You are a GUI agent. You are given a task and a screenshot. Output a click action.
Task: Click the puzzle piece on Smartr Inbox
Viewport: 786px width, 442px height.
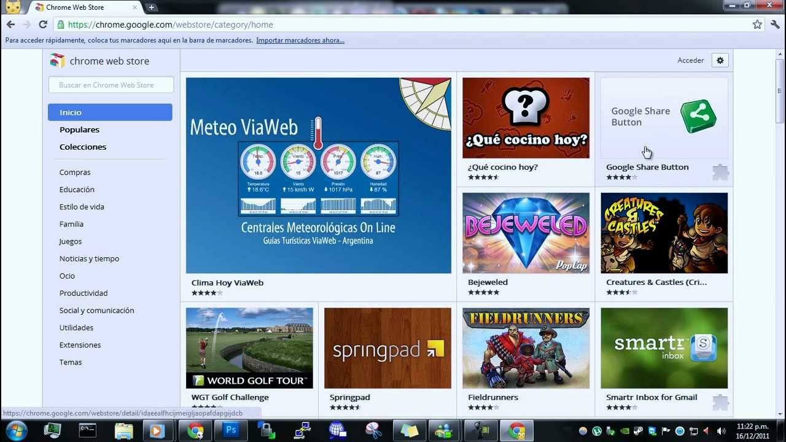(x=720, y=402)
